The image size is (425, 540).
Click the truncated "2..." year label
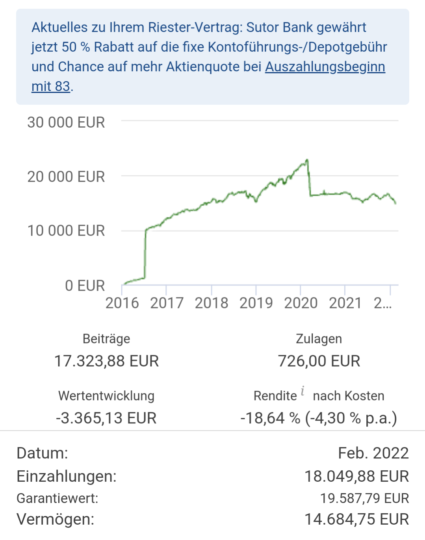coord(383,303)
